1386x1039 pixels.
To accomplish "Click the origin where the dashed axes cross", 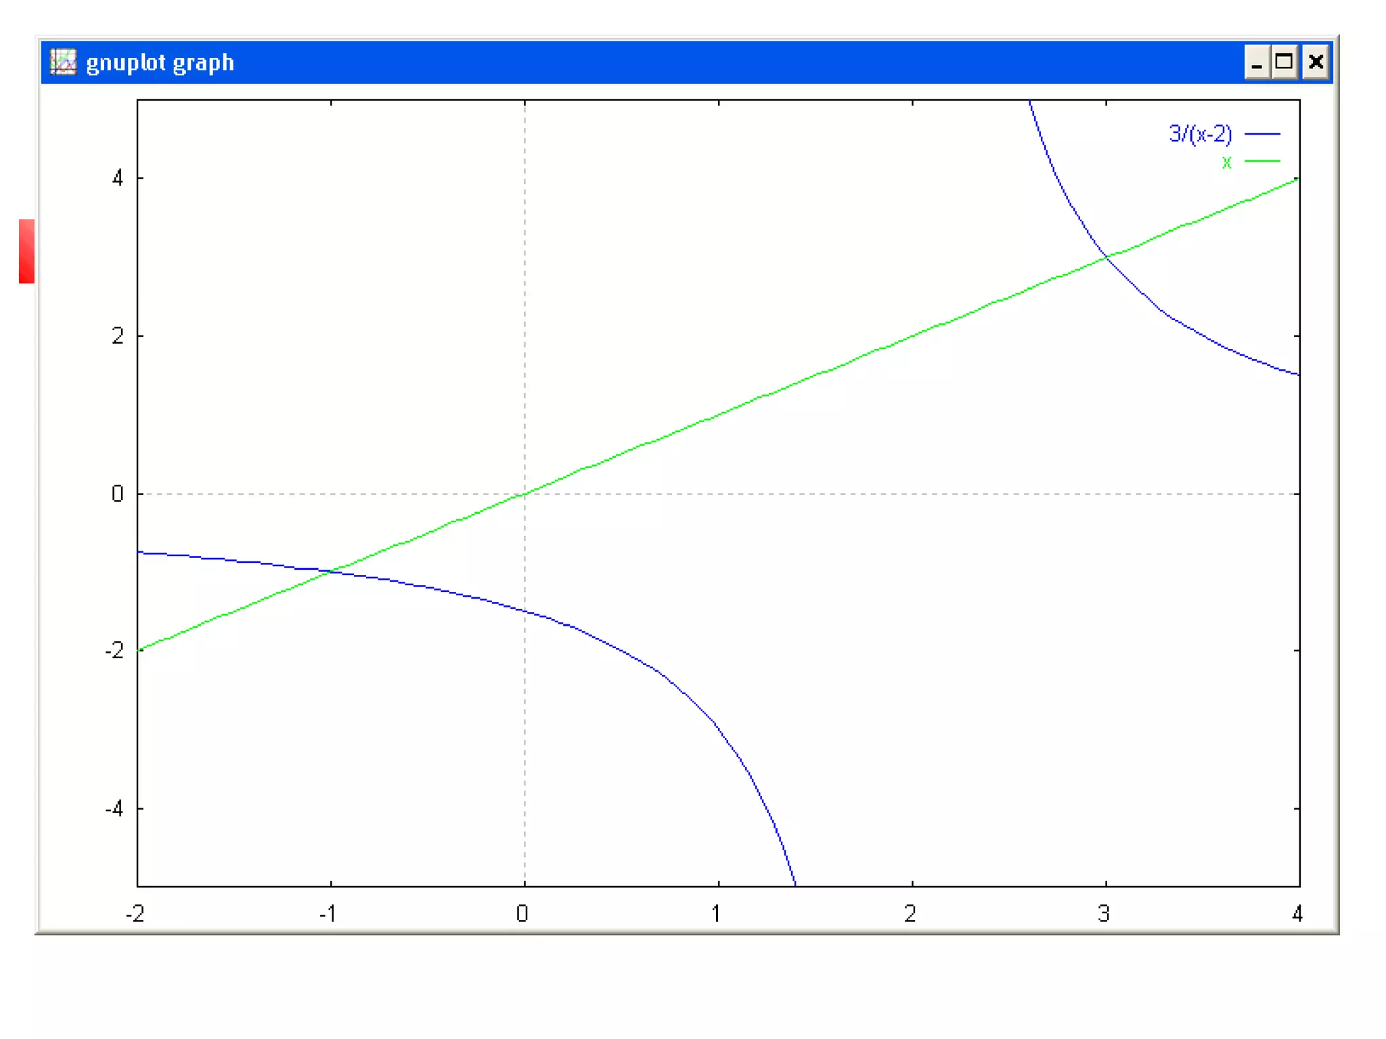I will pyautogui.click(x=524, y=494).
